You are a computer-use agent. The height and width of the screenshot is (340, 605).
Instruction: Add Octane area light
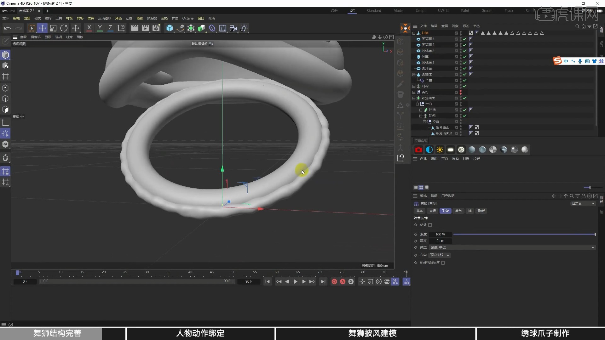pyautogui.click(x=451, y=150)
